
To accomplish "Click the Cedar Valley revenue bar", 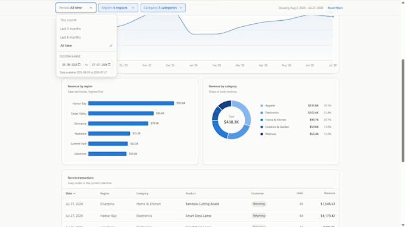I will click(121, 113).
